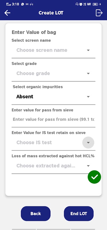This screenshot has height=230, width=107.
Task: Tap the Enter Value of bag heading
Action: (34, 32)
